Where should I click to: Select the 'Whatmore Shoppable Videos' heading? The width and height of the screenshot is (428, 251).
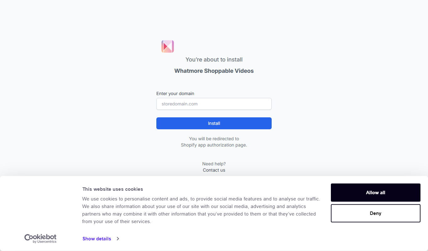click(214, 71)
